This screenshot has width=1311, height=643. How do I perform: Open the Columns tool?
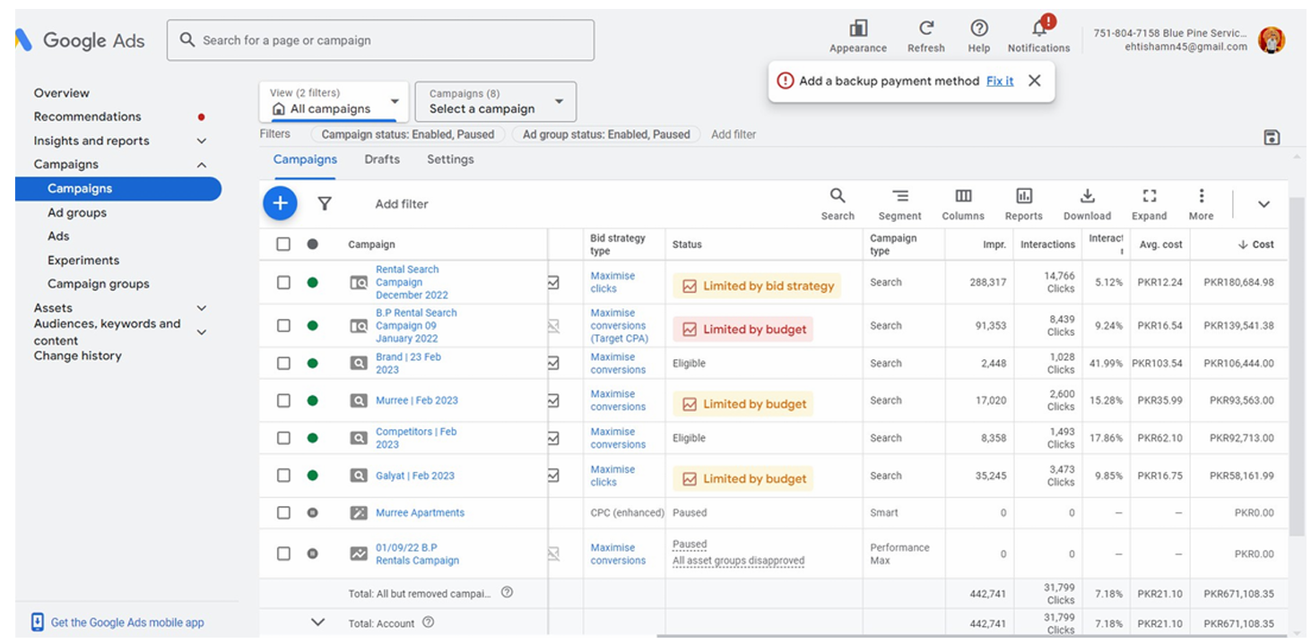click(963, 204)
